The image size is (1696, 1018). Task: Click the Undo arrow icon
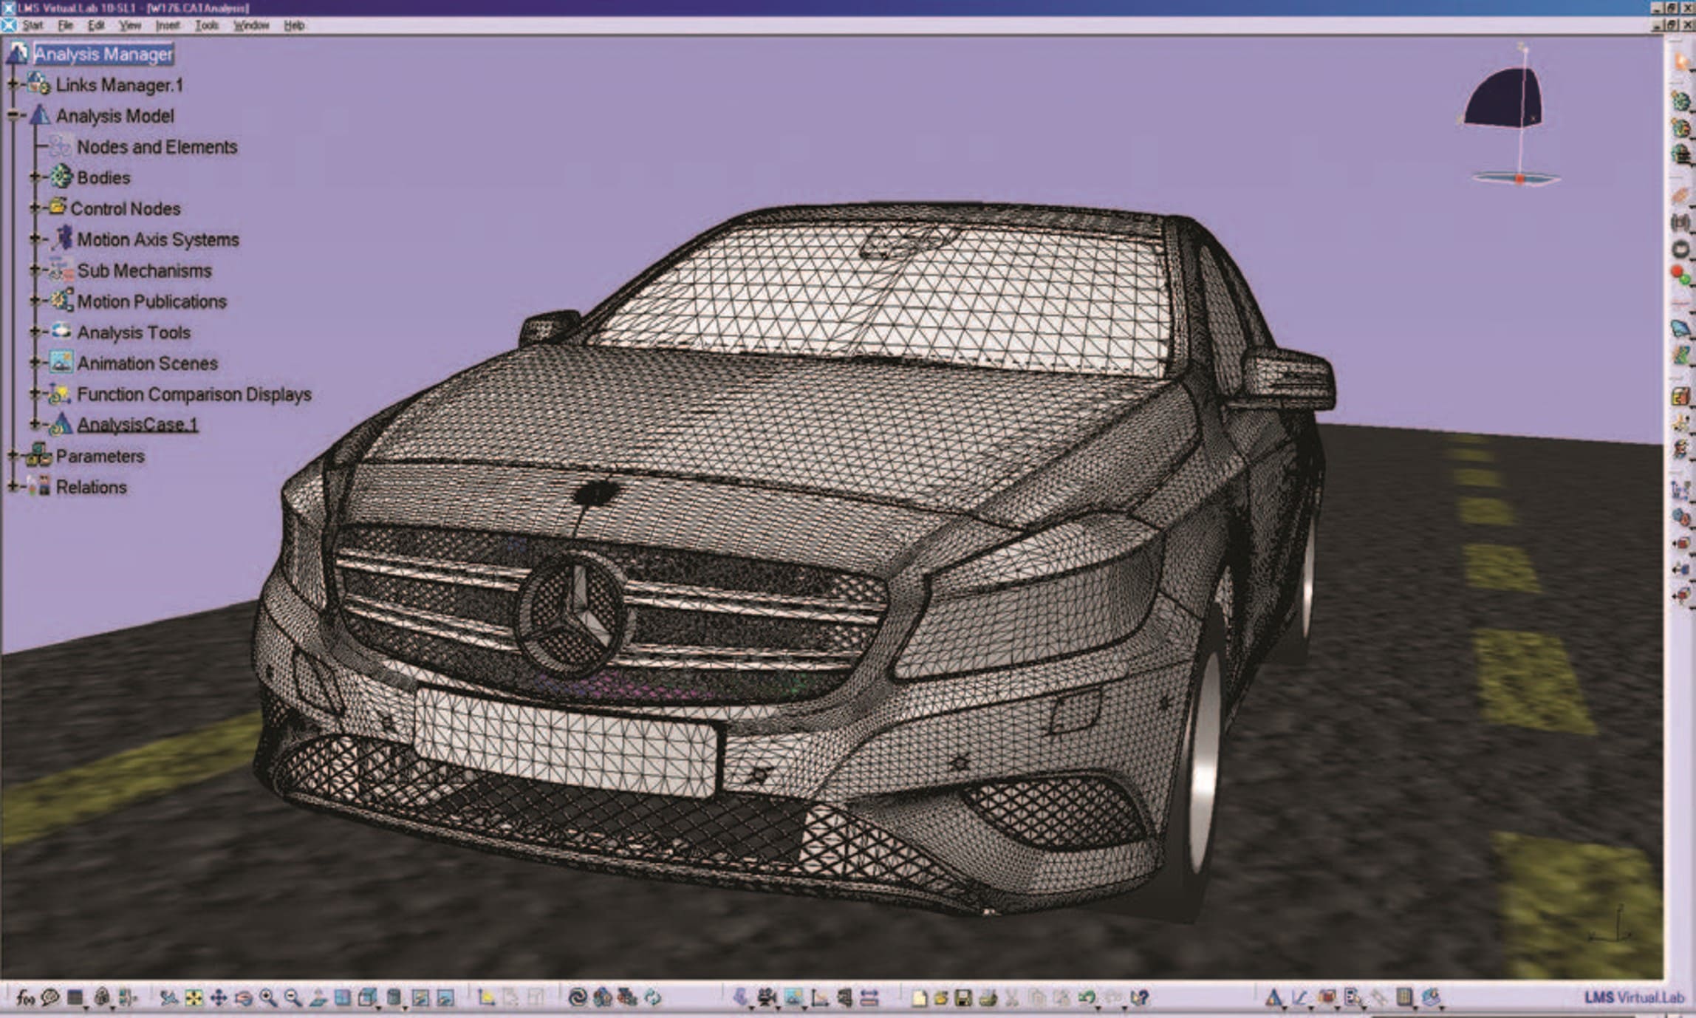point(1086,997)
